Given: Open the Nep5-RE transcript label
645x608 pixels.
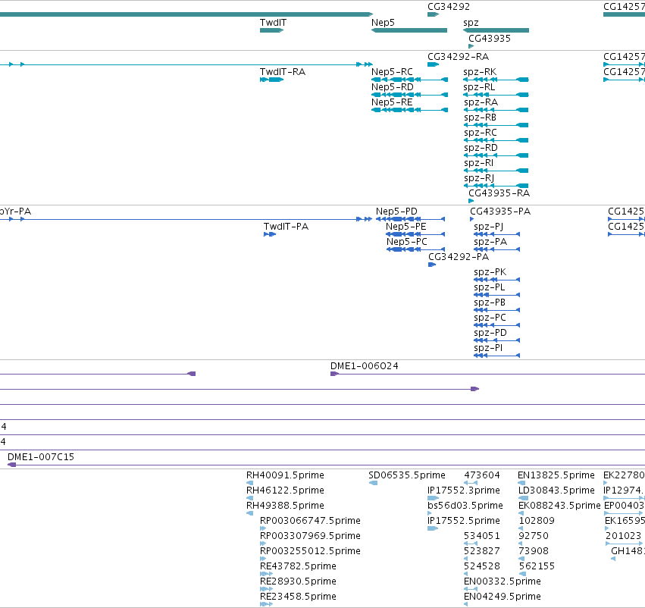Looking at the screenshot, I should (392, 102).
